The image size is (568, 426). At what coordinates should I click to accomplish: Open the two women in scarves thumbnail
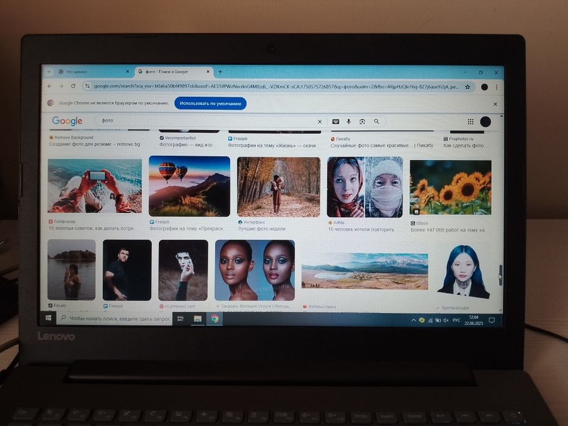tap(365, 187)
